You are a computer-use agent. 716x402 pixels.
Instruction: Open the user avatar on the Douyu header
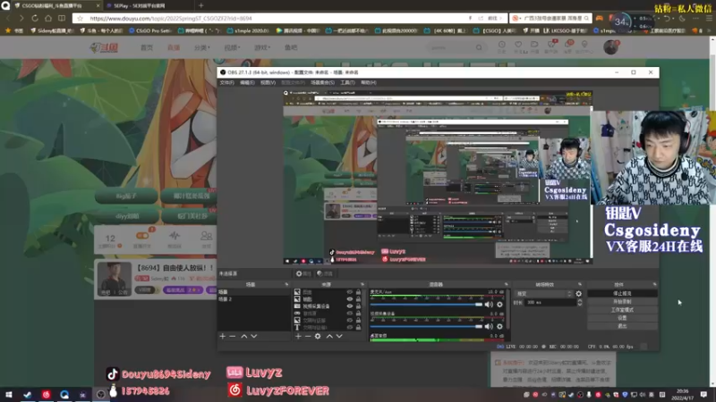(610, 47)
